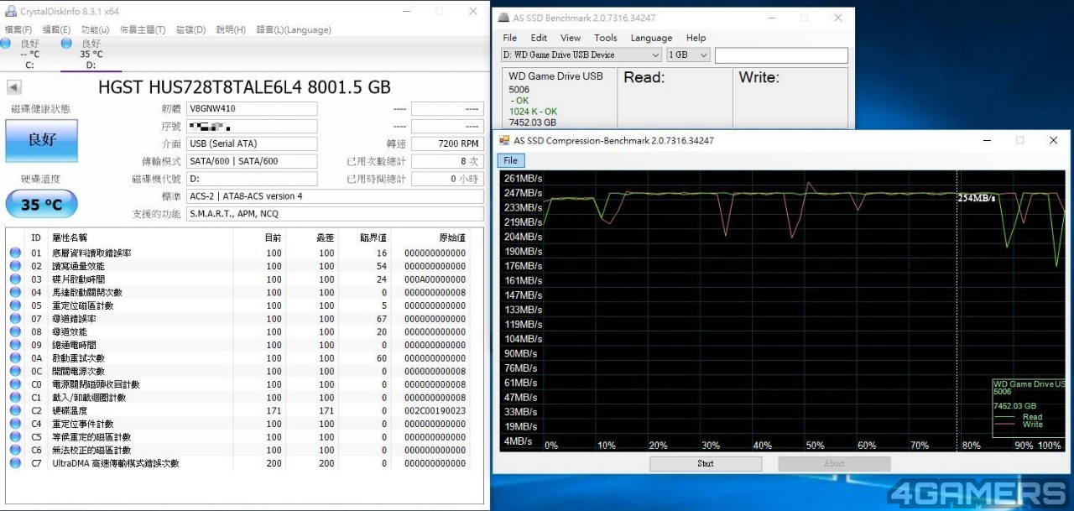Image resolution: width=1074 pixels, height=511 pixels.
Task: Click the standard field ACS-2 | ATA8-ACS version 4
Action: 335,196
